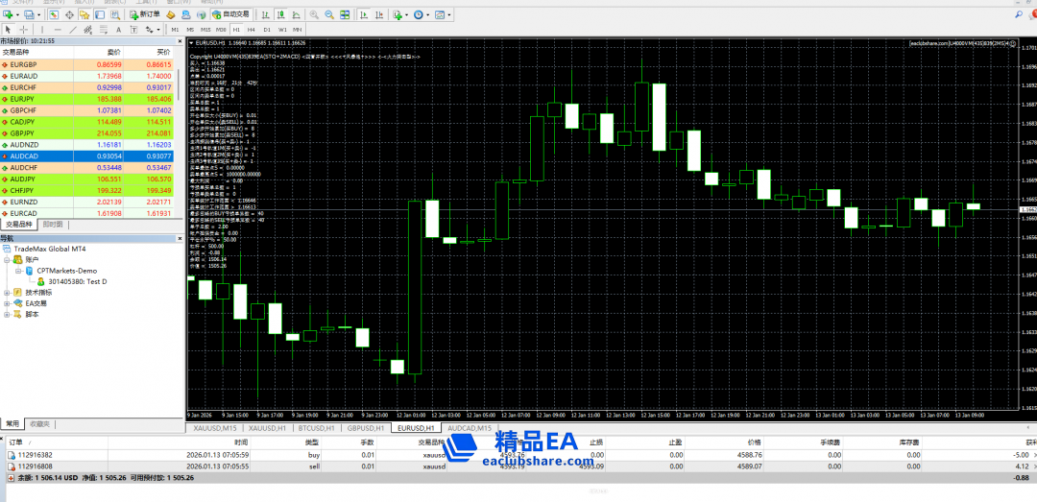
Task: Select account 301405380: Test D
Action: (77, 281)
